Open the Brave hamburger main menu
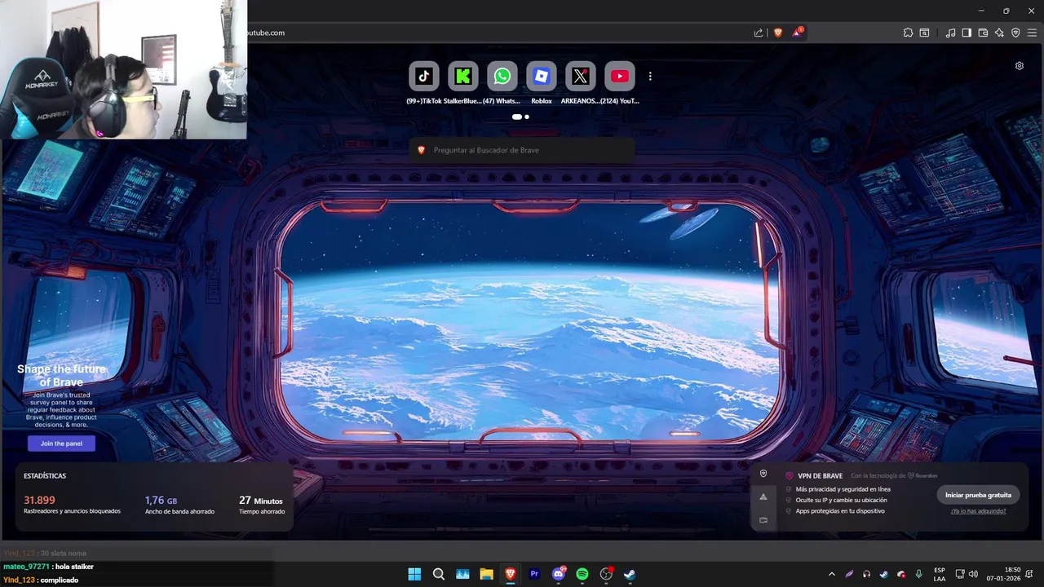 1032,33
